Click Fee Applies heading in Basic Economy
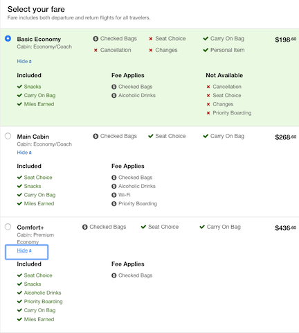The height and width of the screenshot is (333, 299). point(128,76)
